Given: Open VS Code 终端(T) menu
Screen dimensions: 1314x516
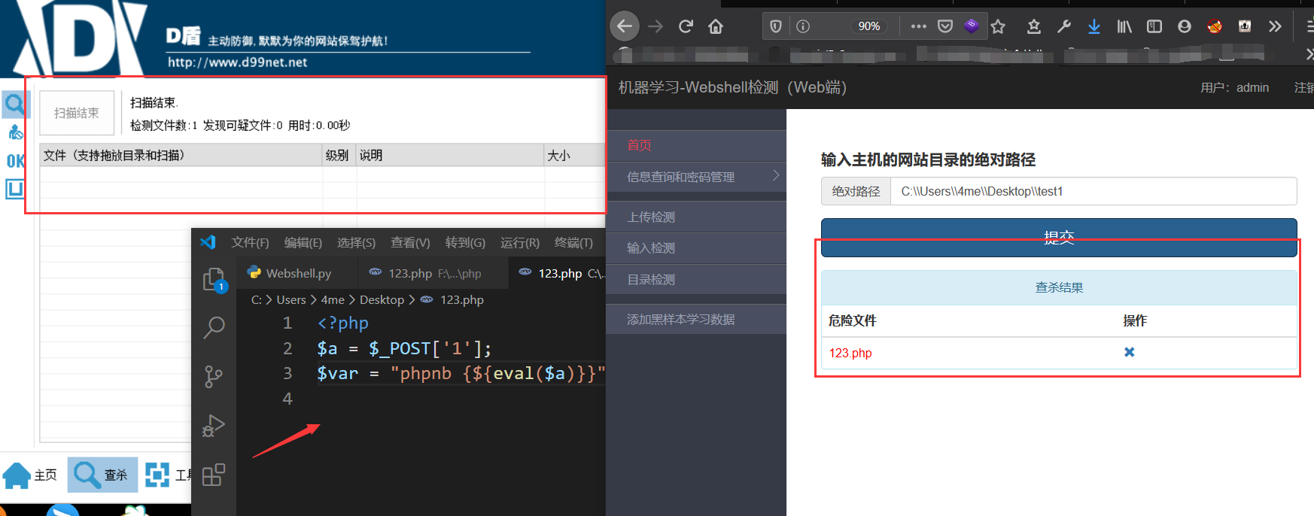Looking at the screenshot, I should 573,242.
